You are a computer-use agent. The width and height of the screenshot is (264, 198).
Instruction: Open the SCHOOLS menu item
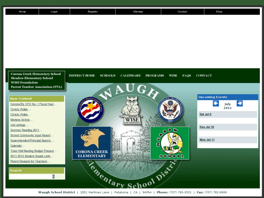107,76
